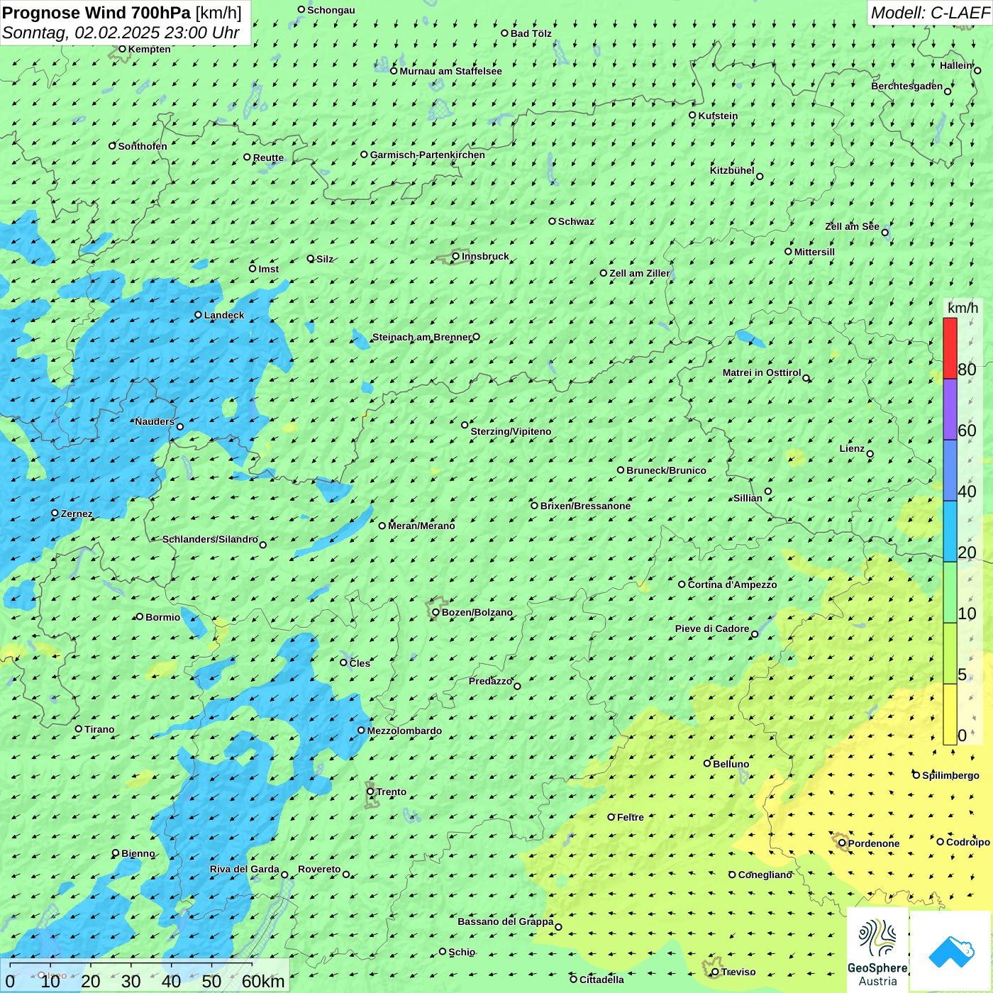Click the 'km/h' legend unit heading
Viewport: 993px width, 993px height.
963,308
